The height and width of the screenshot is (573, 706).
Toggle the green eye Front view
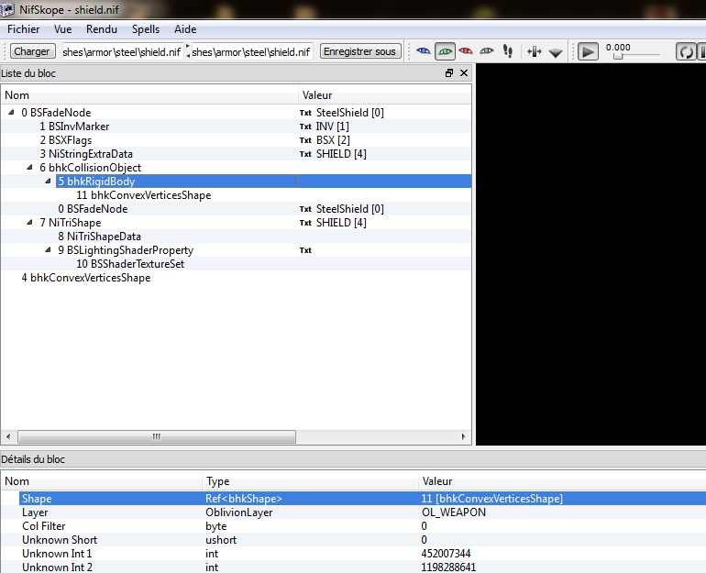click(445, 51)
